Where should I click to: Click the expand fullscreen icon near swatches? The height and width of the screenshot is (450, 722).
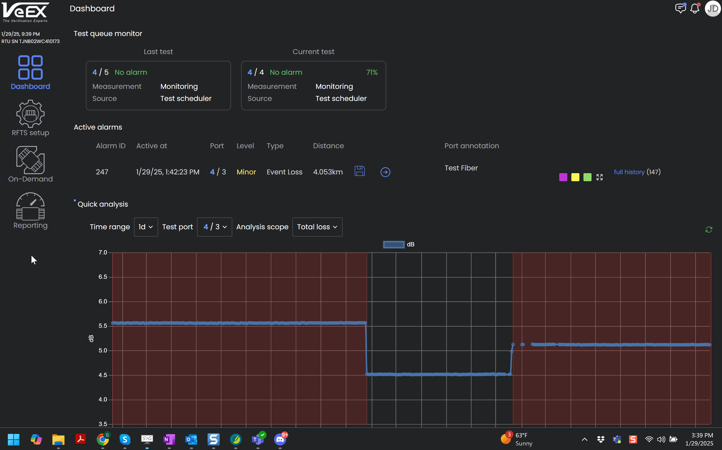point(599,177)
